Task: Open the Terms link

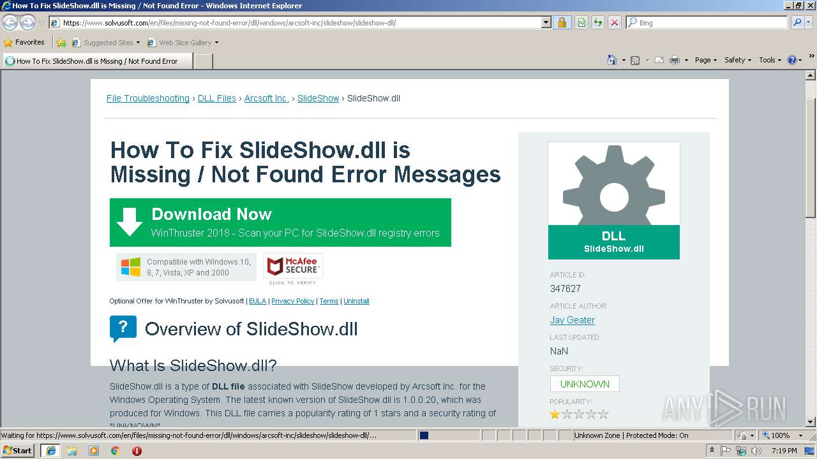Action: pyautogui.click(x=329, y=301)
